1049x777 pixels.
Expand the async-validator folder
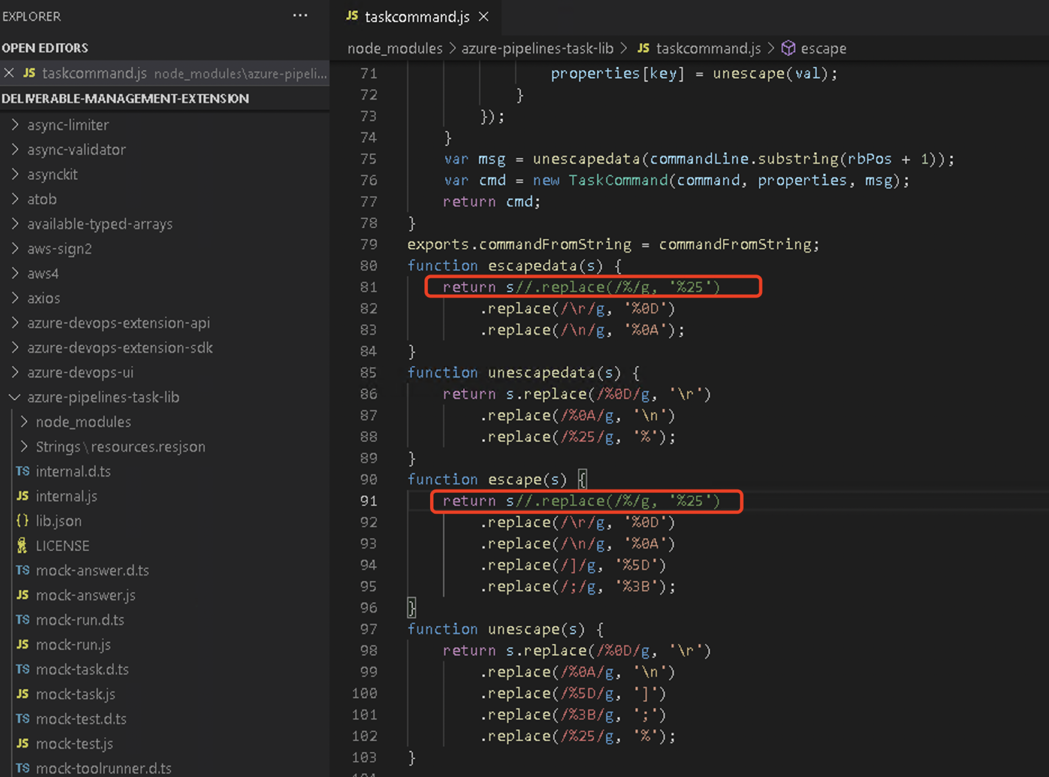pos(76,150)
